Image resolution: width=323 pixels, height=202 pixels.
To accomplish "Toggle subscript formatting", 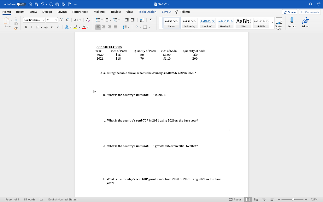I will pos(52,27).
